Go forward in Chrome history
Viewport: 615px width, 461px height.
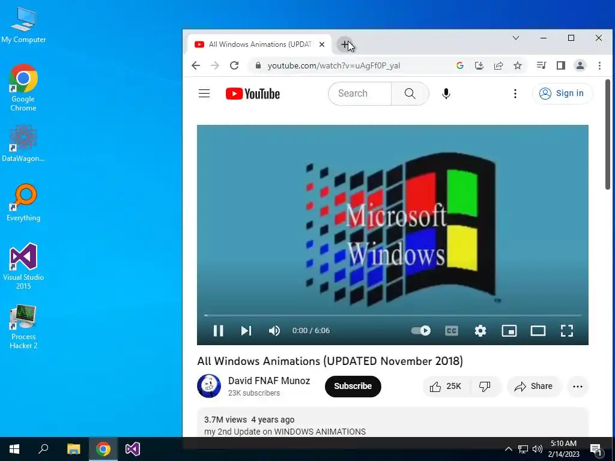[x=215, y=65]
